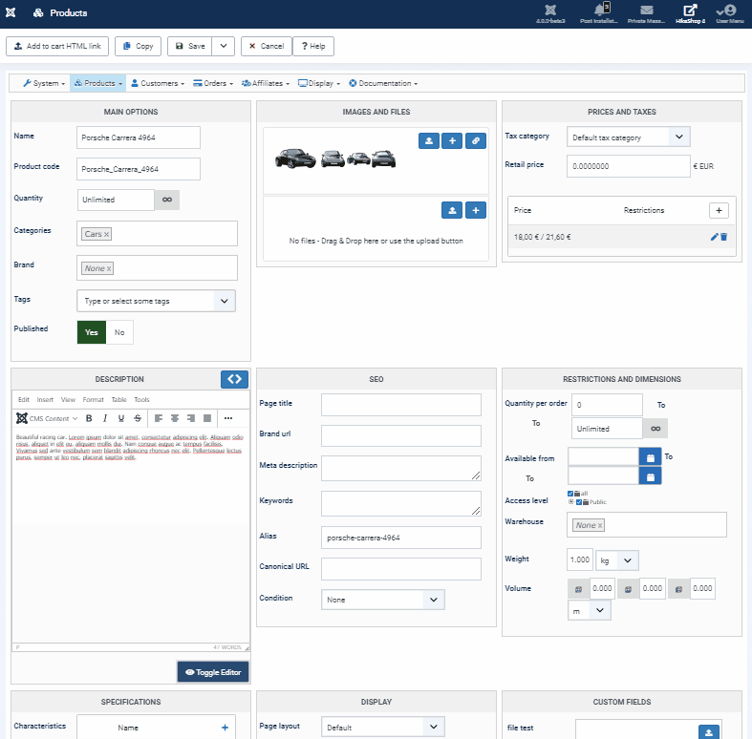Screen dimensions: 752x739
Task: Remove the None brand tag
Action: pos(109,269)
